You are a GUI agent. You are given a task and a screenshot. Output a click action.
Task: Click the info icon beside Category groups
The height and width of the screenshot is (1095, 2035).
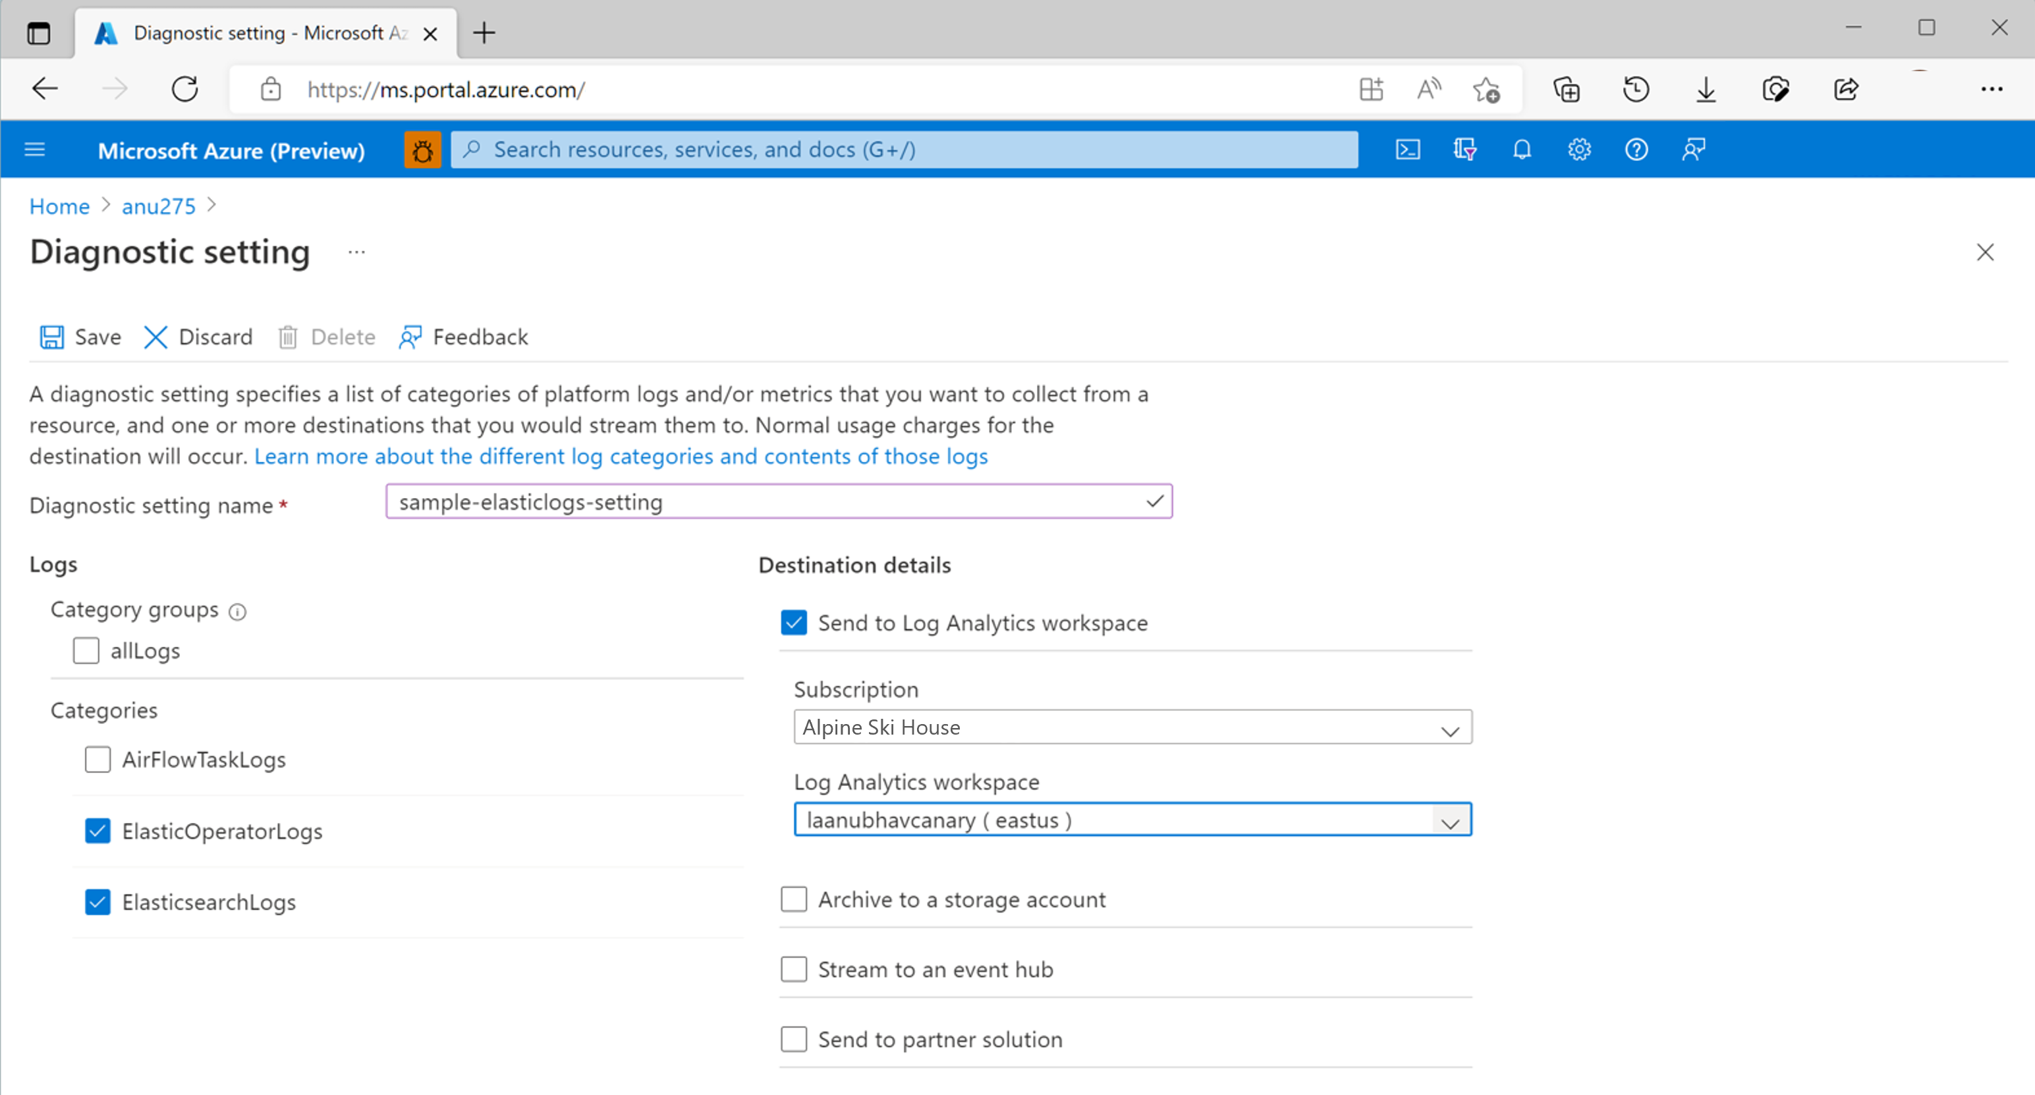click(238, 611)
